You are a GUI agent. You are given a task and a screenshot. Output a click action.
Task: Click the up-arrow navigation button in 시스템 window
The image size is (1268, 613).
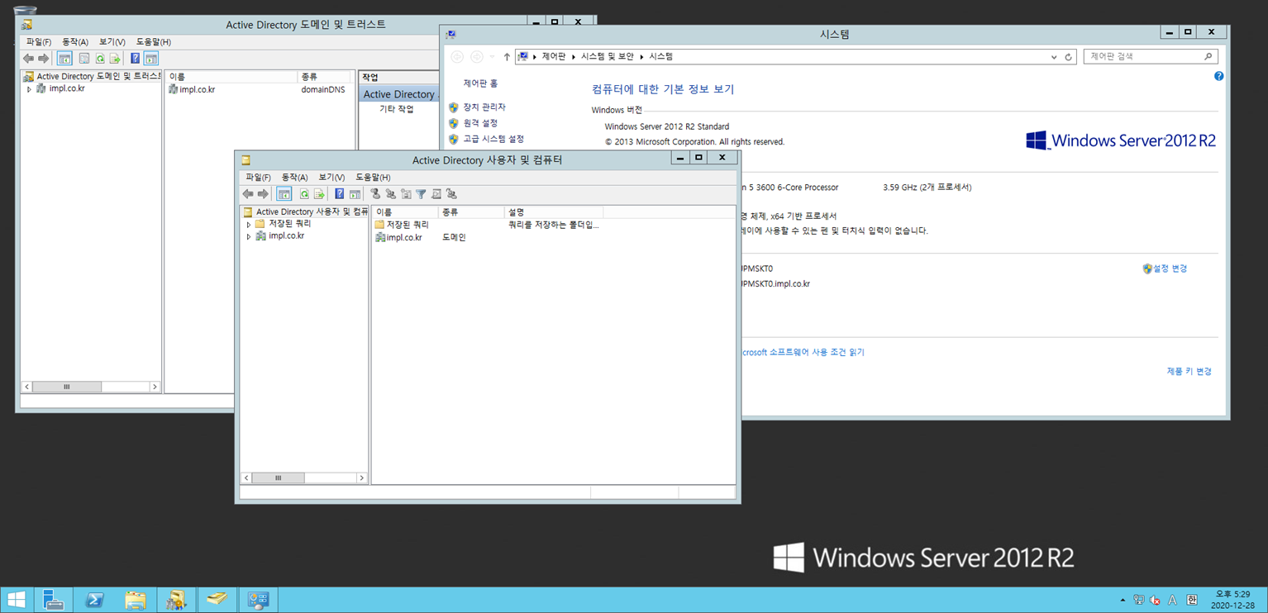click(x=507, y=57)
